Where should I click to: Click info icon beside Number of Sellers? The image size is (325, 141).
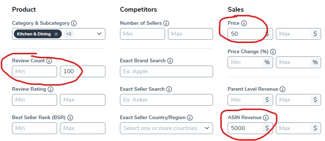pos(166,23)
